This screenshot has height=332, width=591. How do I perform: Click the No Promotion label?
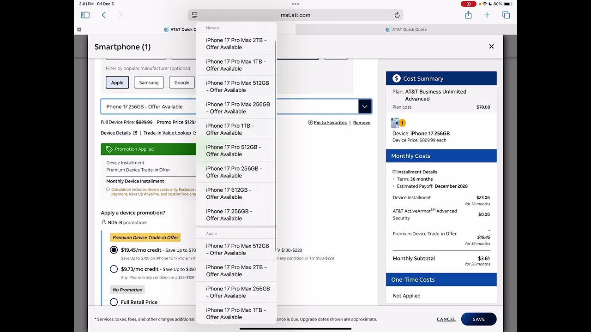pyautogui.click(x=127, y=290)
